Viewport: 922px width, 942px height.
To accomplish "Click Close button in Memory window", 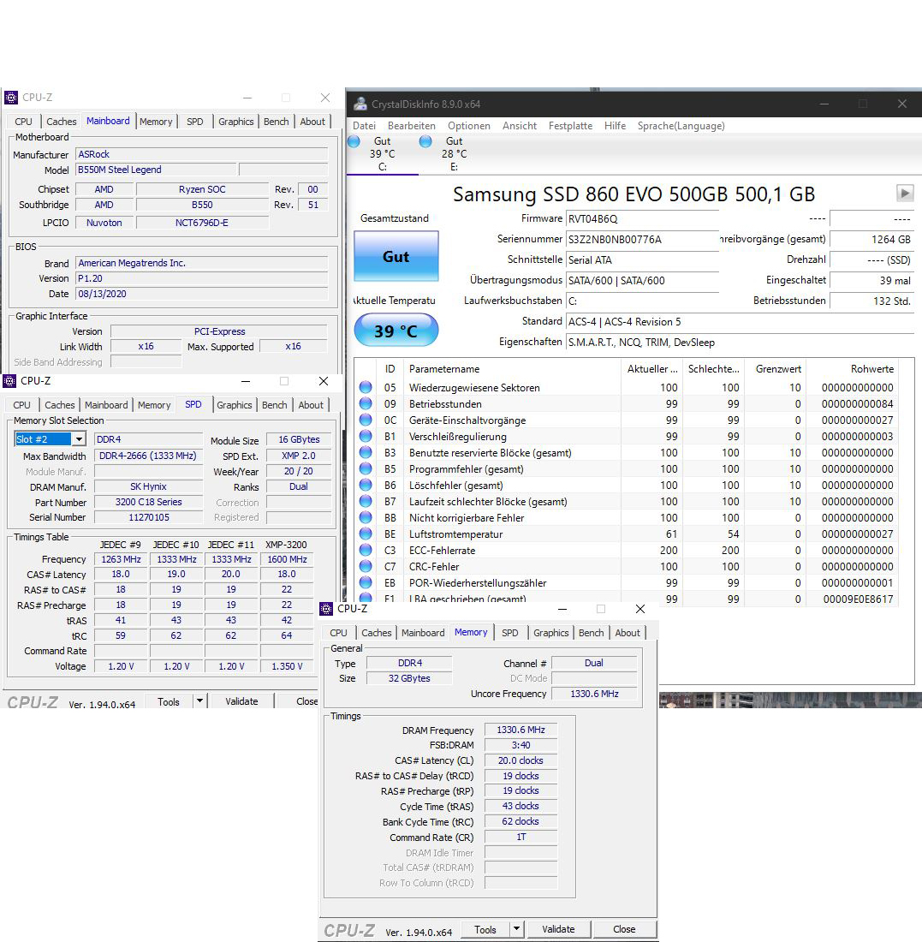I will click(x=624, y=929).
